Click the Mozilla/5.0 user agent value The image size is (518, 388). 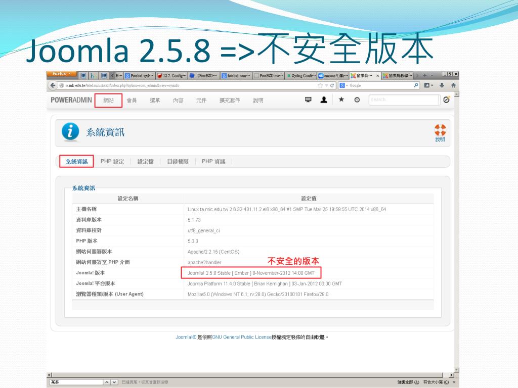258,295
